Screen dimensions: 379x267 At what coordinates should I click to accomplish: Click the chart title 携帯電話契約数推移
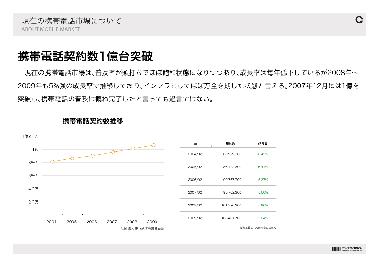(93, 121)
